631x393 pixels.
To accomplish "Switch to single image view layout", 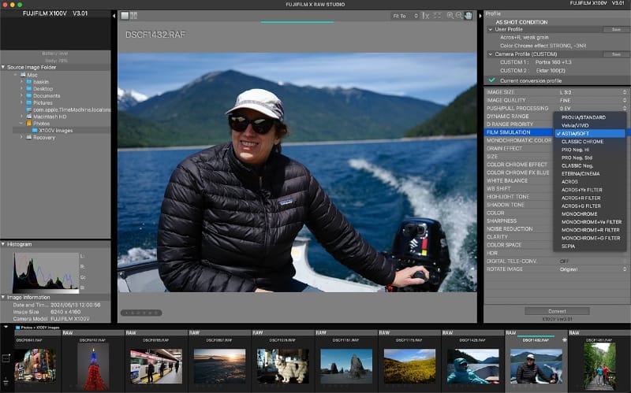I will (125, 16).
